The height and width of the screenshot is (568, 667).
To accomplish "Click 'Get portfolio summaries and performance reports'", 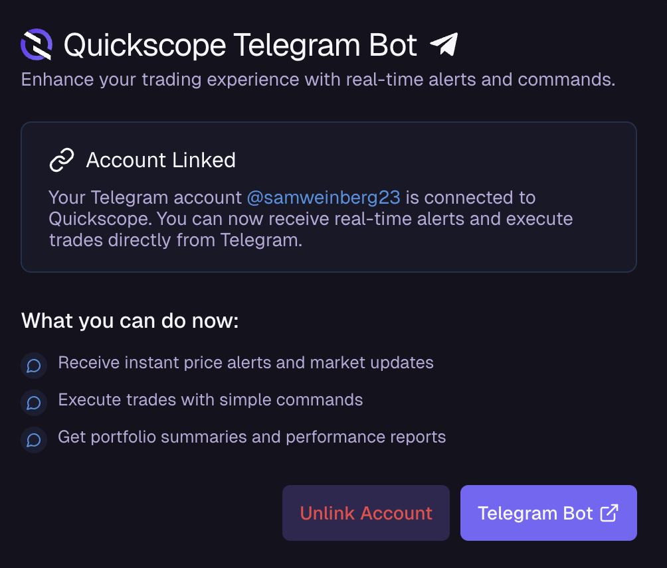I will (x=252, y=437).
